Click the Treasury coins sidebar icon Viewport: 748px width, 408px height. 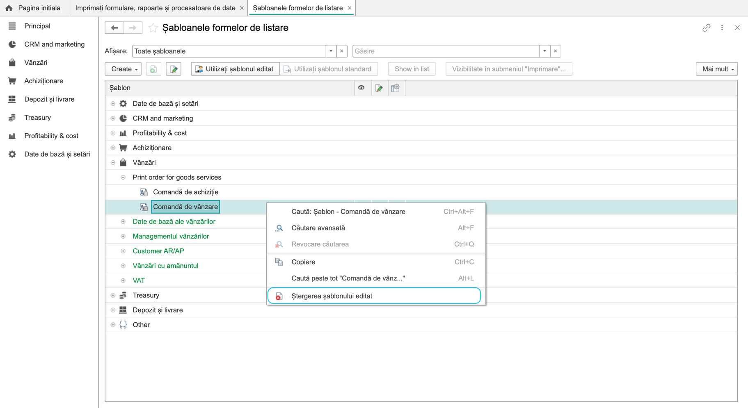[12, 118]
